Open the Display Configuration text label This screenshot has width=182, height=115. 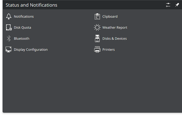pos(31,49)
